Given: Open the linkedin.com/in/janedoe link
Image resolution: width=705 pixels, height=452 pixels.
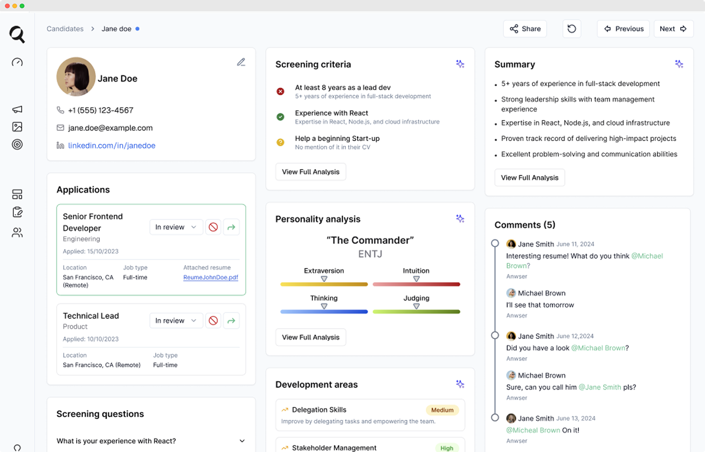Looking at the screenshot, I should 112,146.
